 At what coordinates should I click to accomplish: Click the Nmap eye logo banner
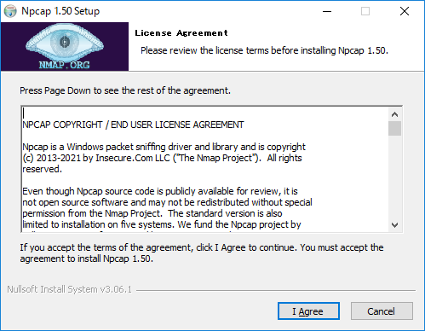65,46
